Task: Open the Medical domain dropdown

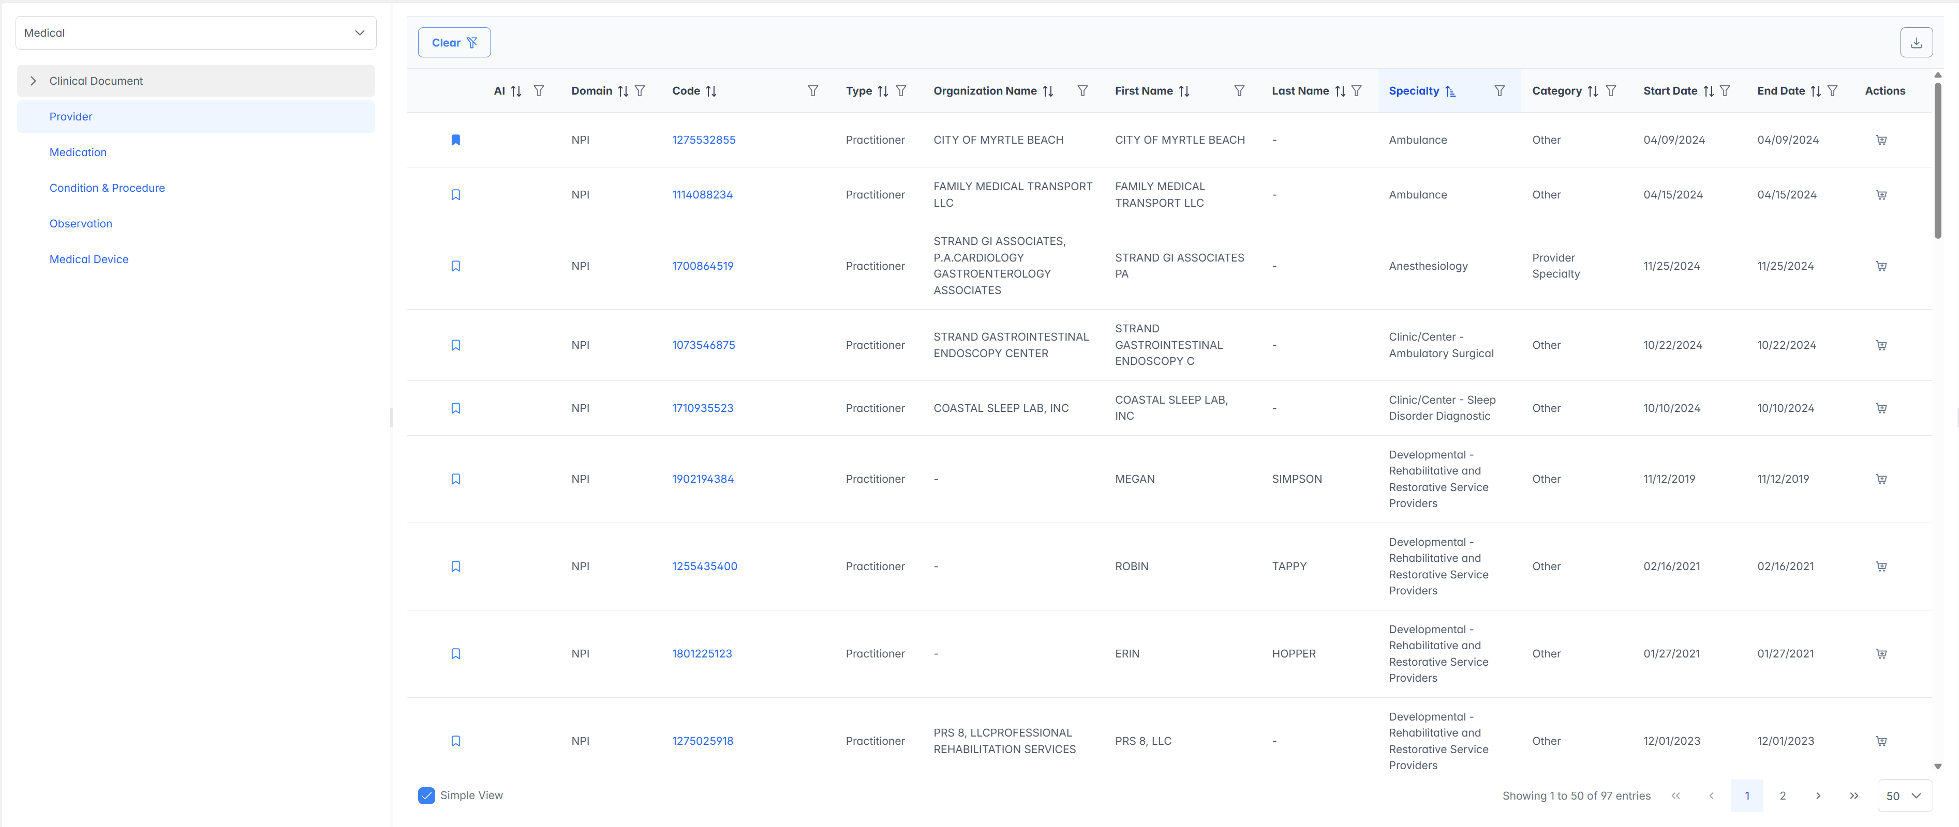Action: pyautogui.click(x=196, y=33)
